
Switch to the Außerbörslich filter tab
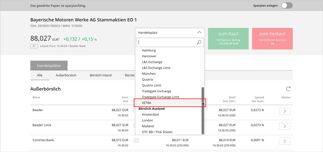coord(66,75)
